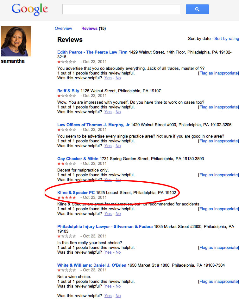Flag the White & Williams review as inappropriate
Viewport: 239px width, 299px height.
[218, 282]
